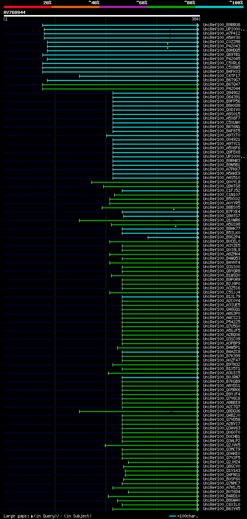Select the UniRef100_A5GS98 label
247x519 pixels.
point(222,225)
